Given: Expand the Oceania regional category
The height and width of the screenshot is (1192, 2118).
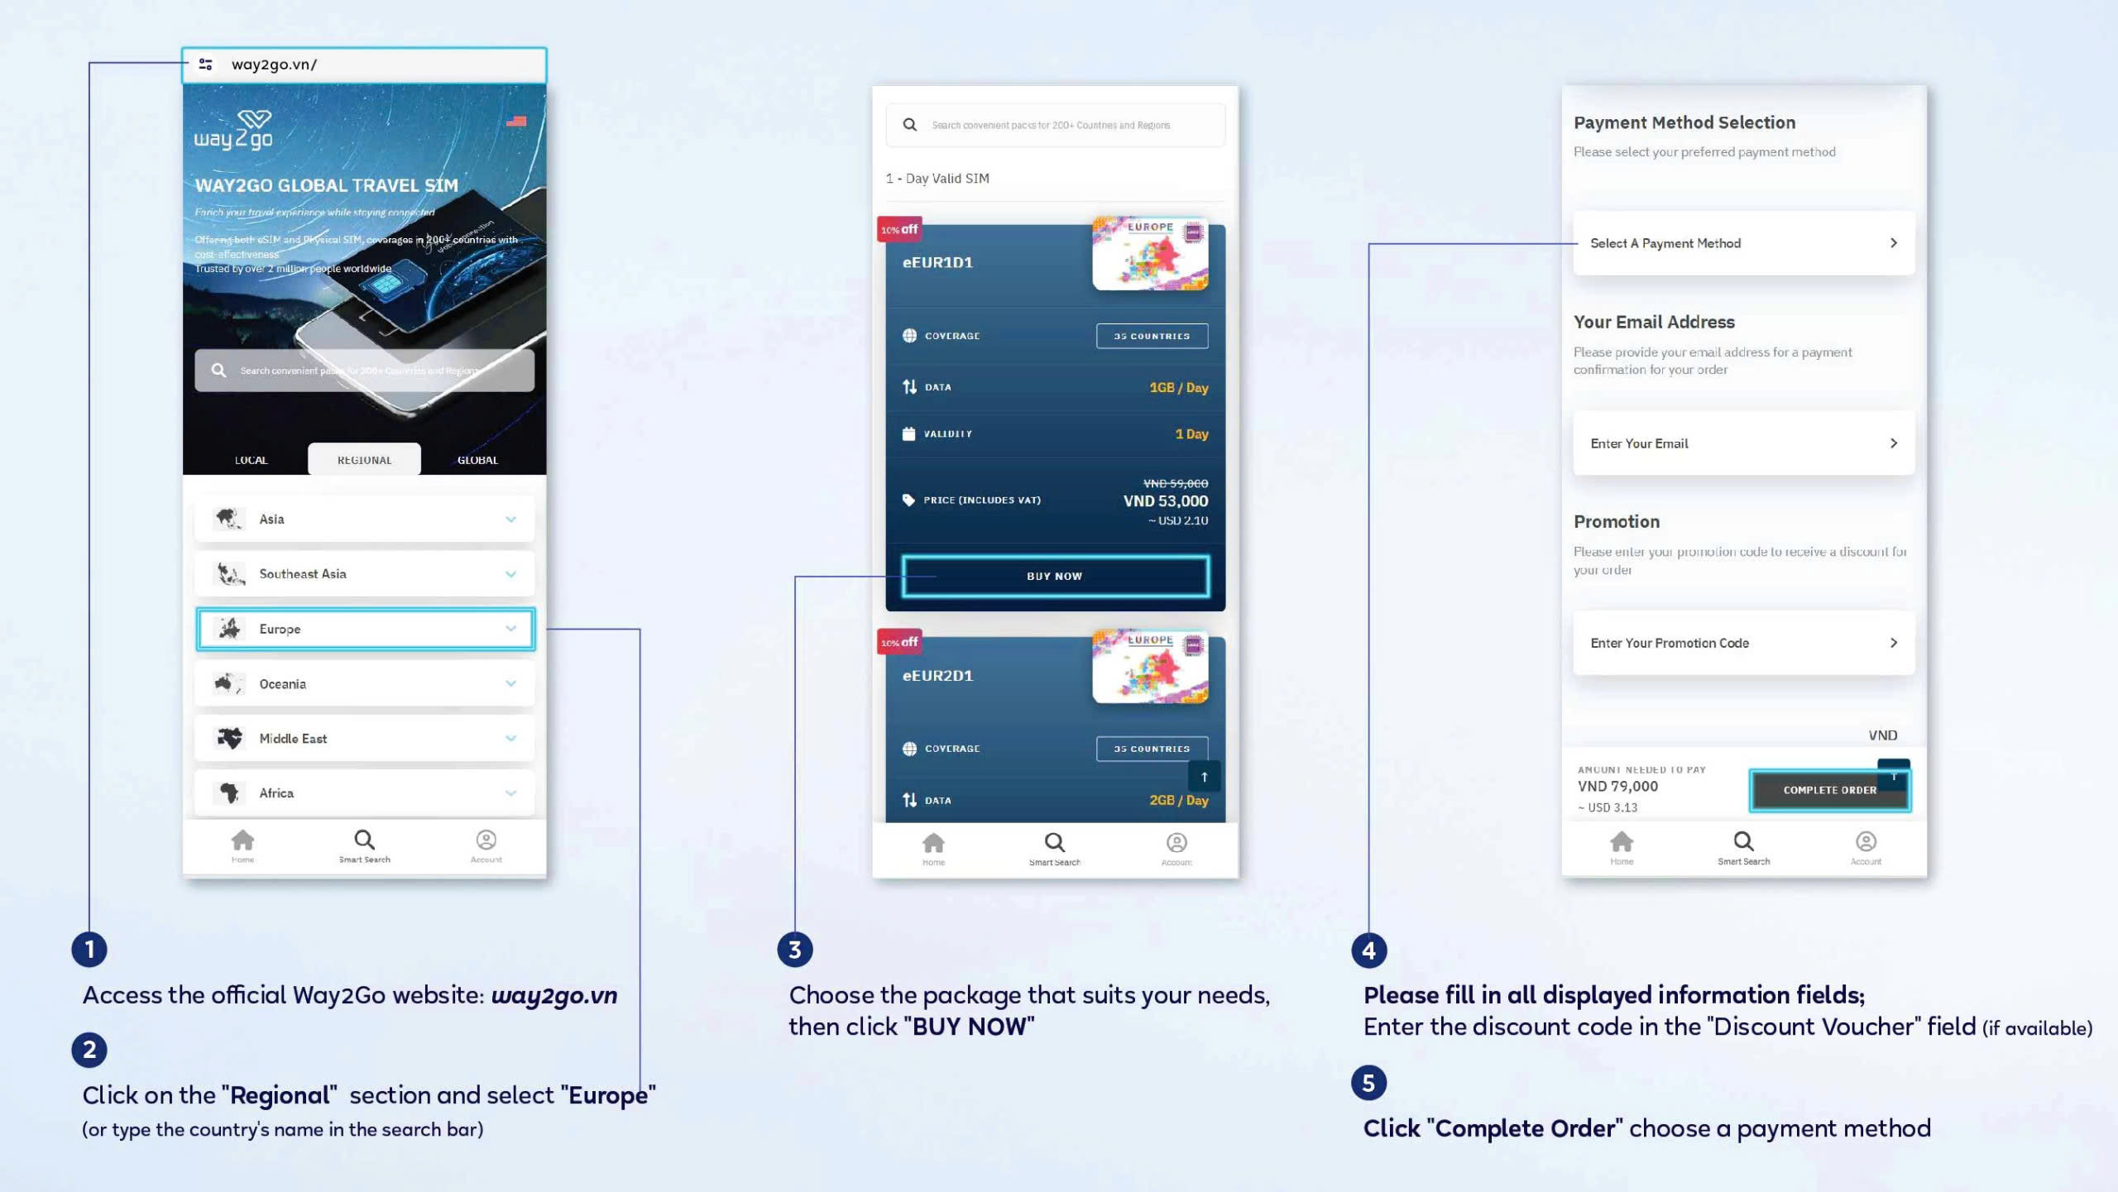Looking at the screenshot, I should 512,683.
